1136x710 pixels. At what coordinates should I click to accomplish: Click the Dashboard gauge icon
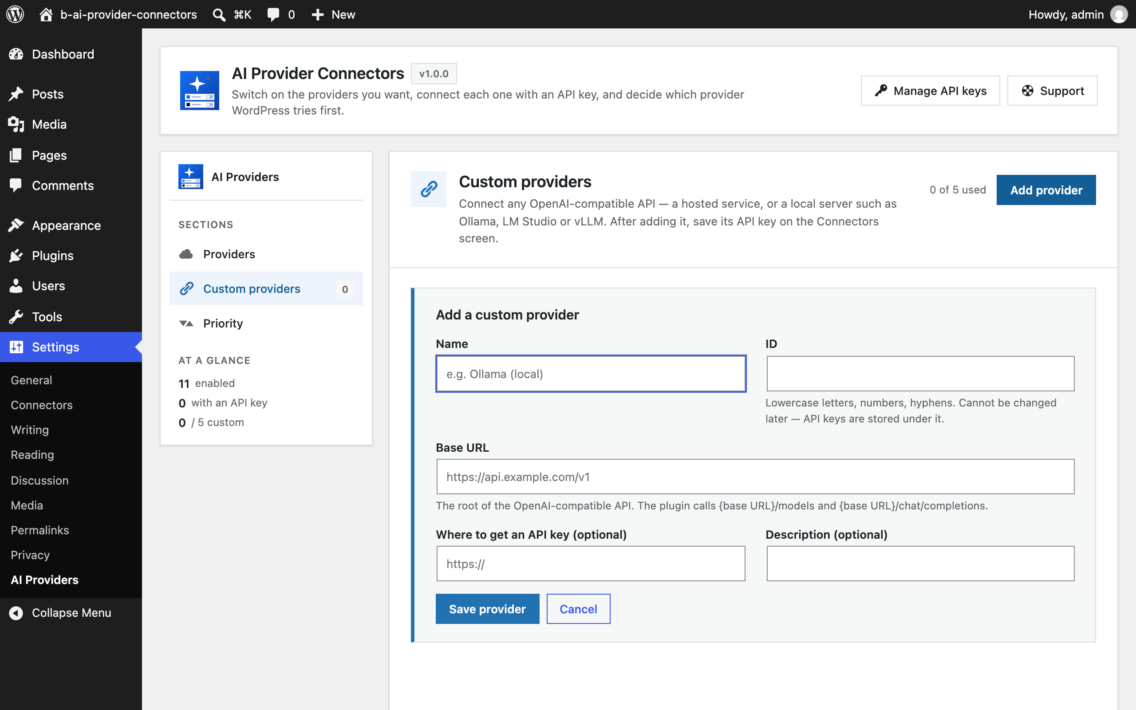[16, 54]
